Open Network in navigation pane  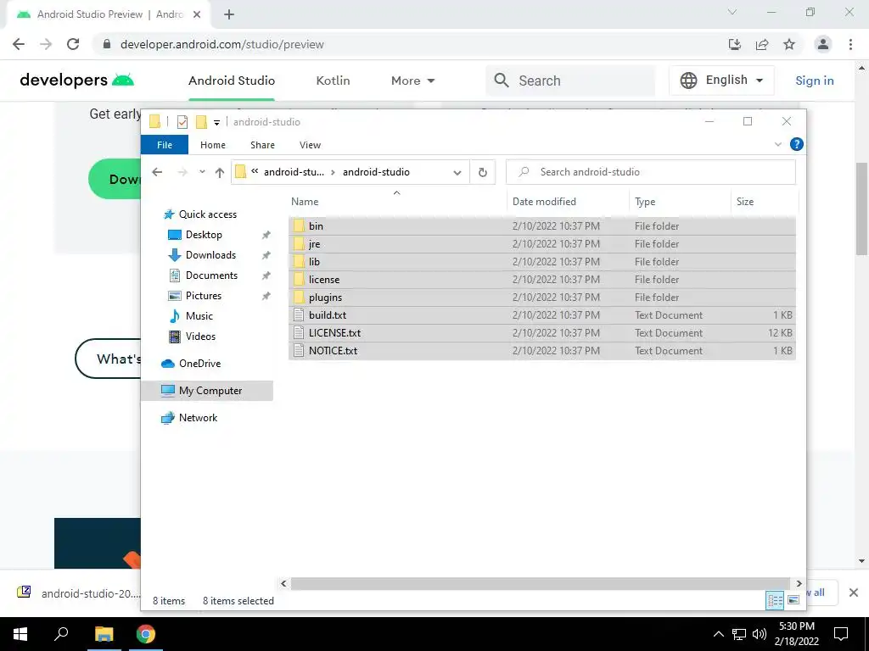click(189, 418)
